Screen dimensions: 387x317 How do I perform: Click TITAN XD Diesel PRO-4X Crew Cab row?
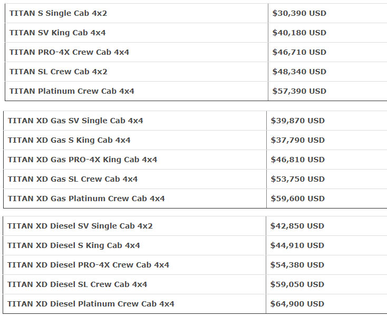(x=88, y=265)
